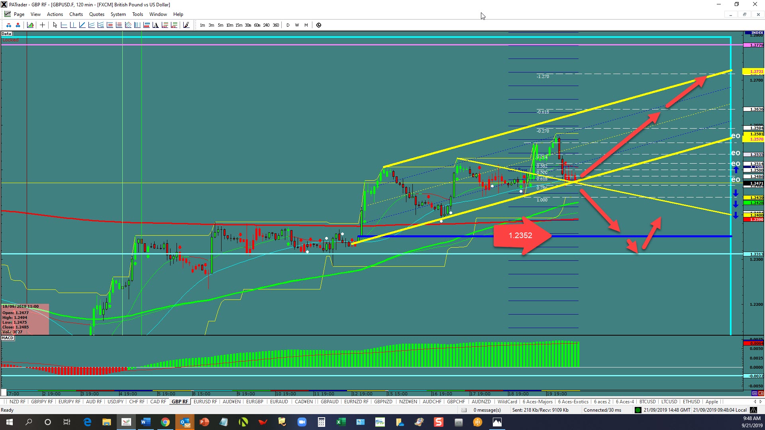
Task: Open Zoom from taskbar
Action: pyautogui.click(x=302, y=422)
